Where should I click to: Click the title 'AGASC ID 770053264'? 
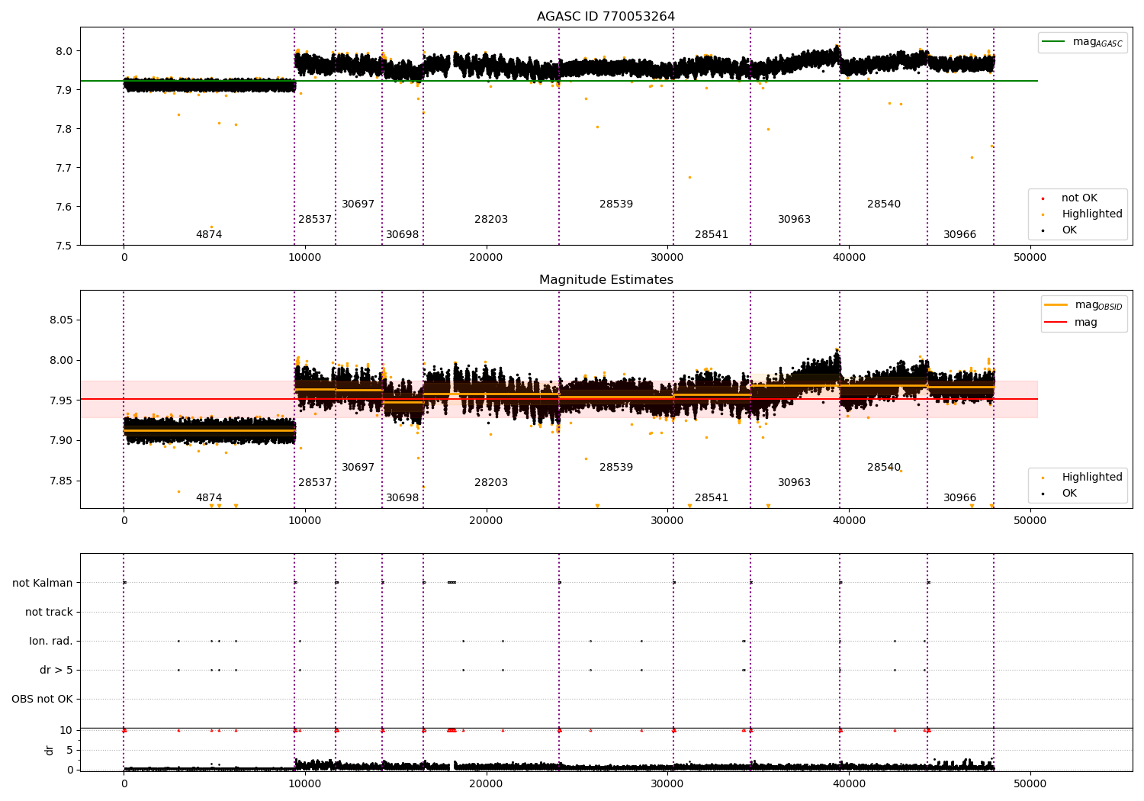point(606,17)
